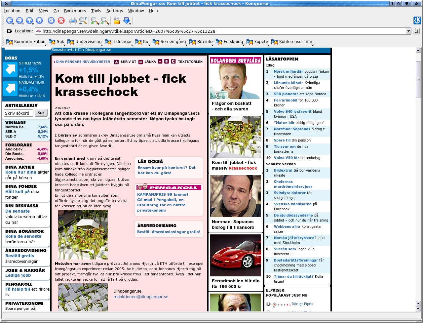Open the Edit menu
Screen dimensions: 423x323
(x=29, y=11)
